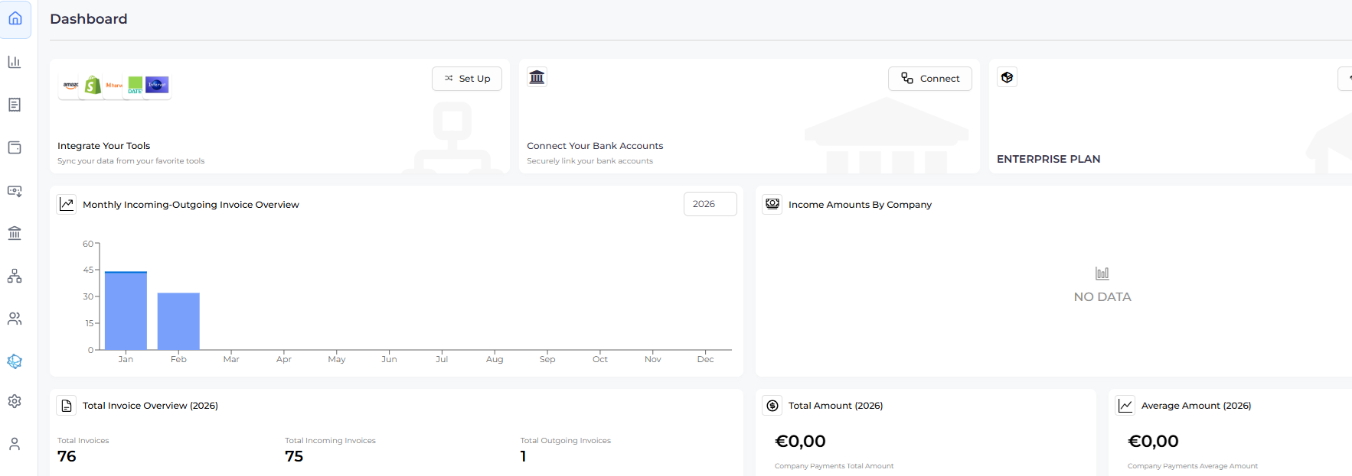The image size is (1352, 476).
Task: Click the Connect bank accounts button
Action: (x=929, y=79)
